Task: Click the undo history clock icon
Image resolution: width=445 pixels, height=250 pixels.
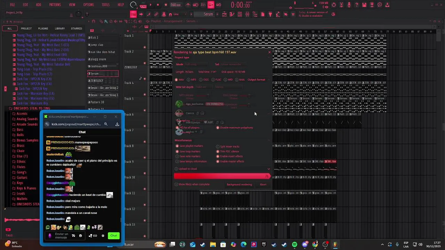Action: (x=334, y=5)
